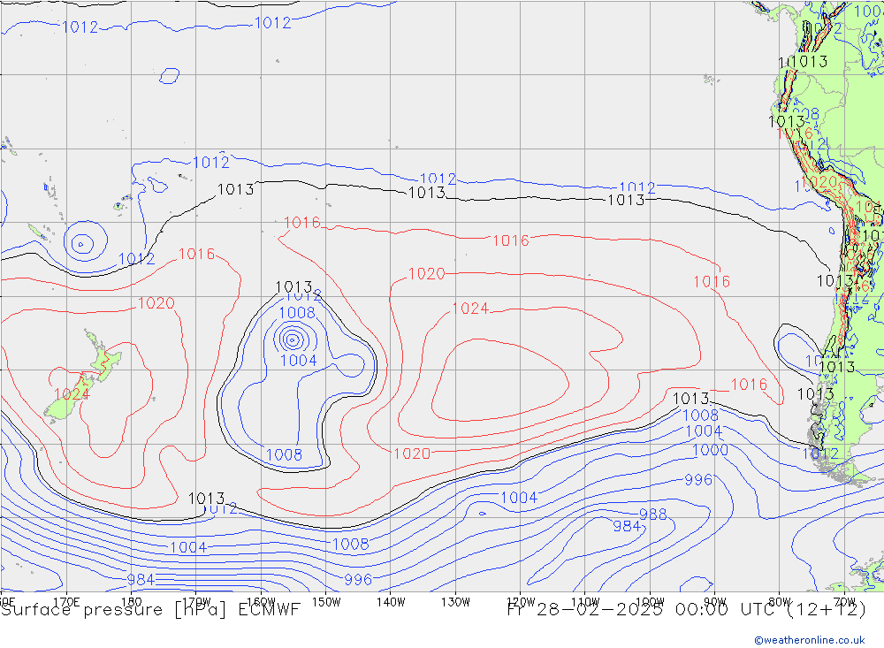Click the small closed low northwest of the 1012 label
884x648 pixels.
pyautogui.click(x=82, y=244)
